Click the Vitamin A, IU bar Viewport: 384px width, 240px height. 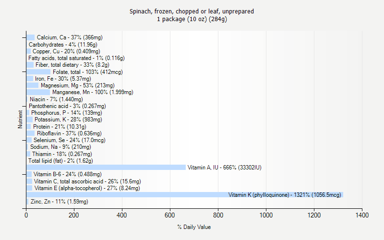106,168
